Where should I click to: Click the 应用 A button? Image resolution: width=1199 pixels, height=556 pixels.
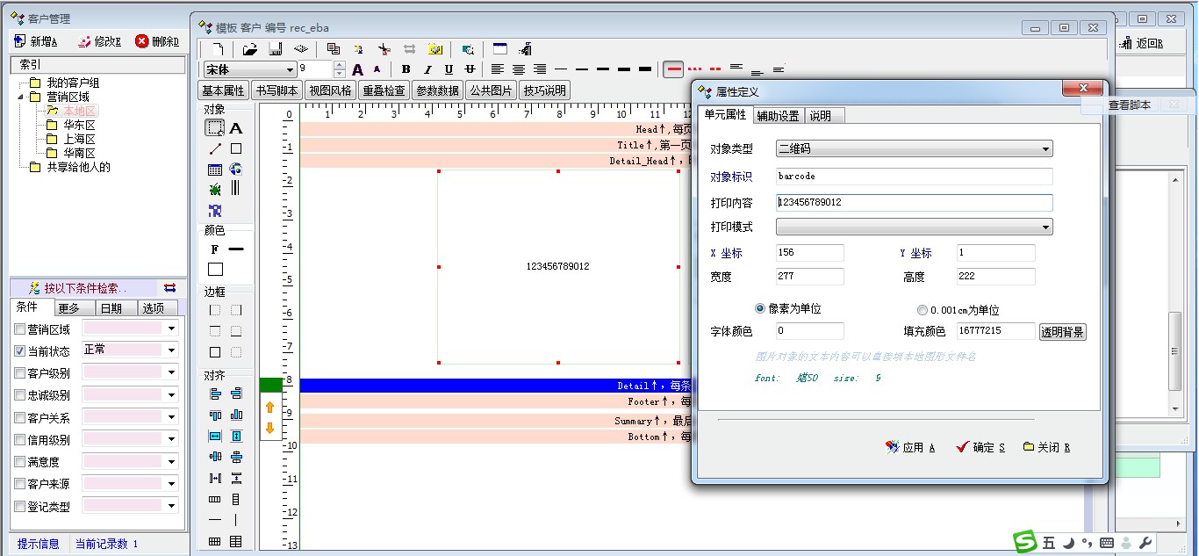pyautogui.click(x=910, y=448)
